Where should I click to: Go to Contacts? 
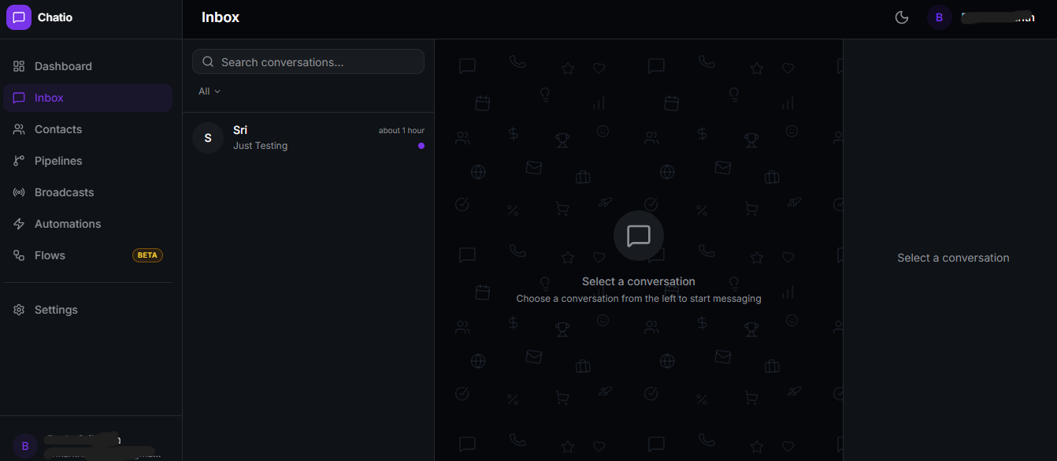tap(87, 129)
